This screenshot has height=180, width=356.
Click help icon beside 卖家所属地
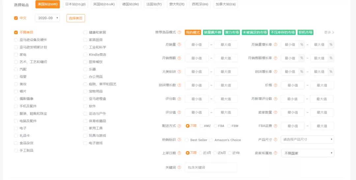point(275,153)
